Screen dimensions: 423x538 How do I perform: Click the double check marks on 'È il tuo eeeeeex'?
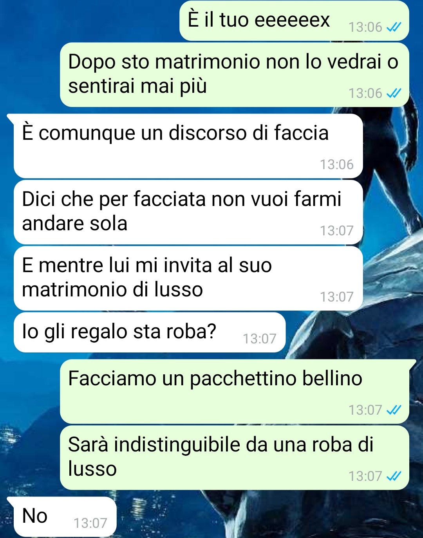pyautogui.click(x=394, y=27)
